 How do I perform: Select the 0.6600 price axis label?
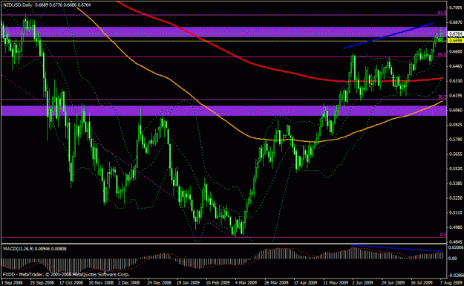point(456,51)
